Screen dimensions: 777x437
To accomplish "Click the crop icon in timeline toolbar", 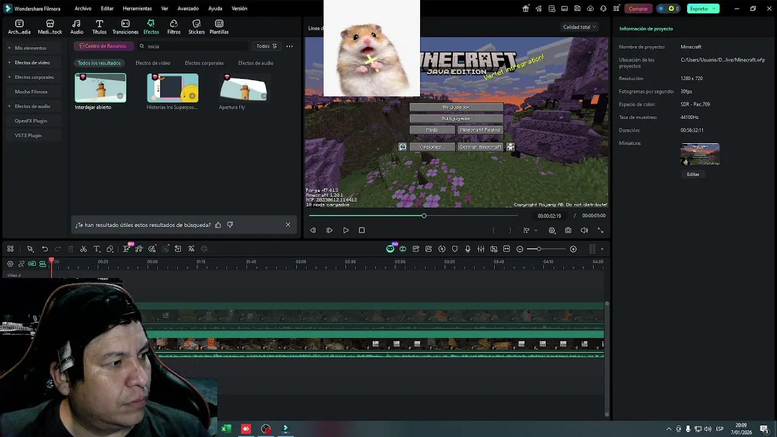I will (x=110, y=249).
